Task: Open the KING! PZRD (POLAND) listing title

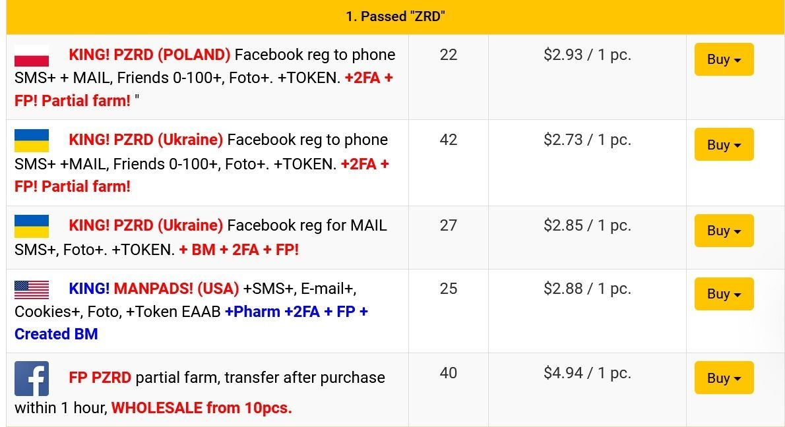Action: pos(150,55)
